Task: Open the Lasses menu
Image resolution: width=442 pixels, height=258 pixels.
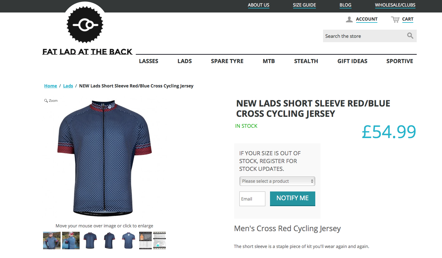Action: tap(149, 61)
